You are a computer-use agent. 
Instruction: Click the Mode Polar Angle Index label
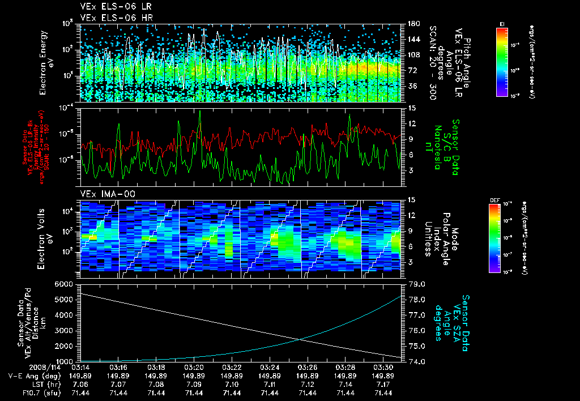441,238
